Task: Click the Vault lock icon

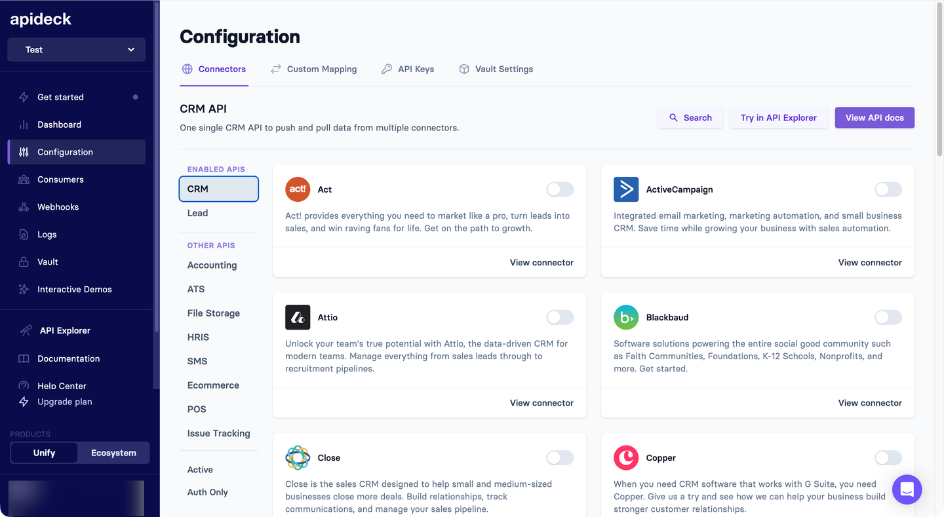Action: [x=24, y=262]
